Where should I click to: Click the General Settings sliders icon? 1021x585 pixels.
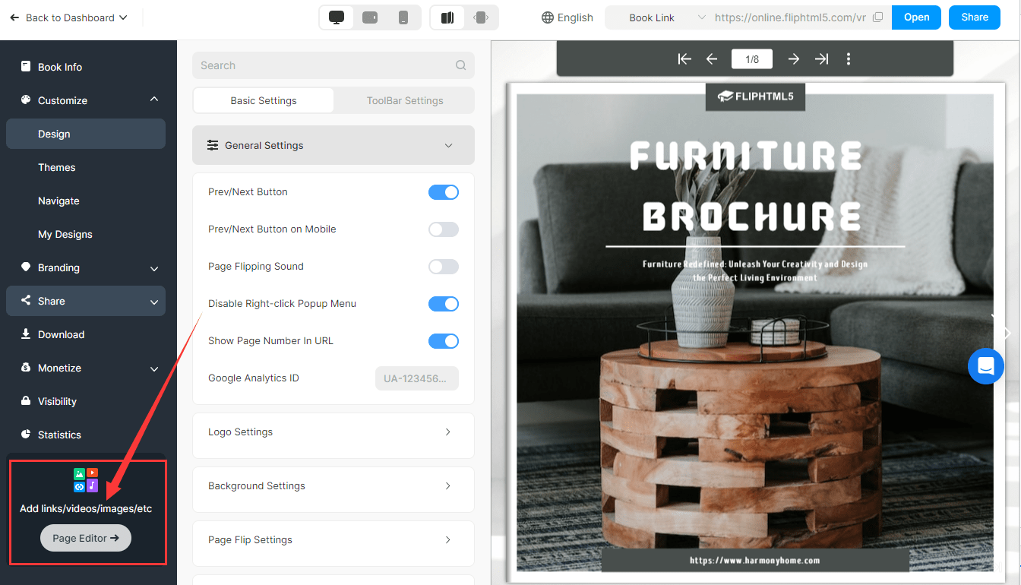(x=213, y=145)
